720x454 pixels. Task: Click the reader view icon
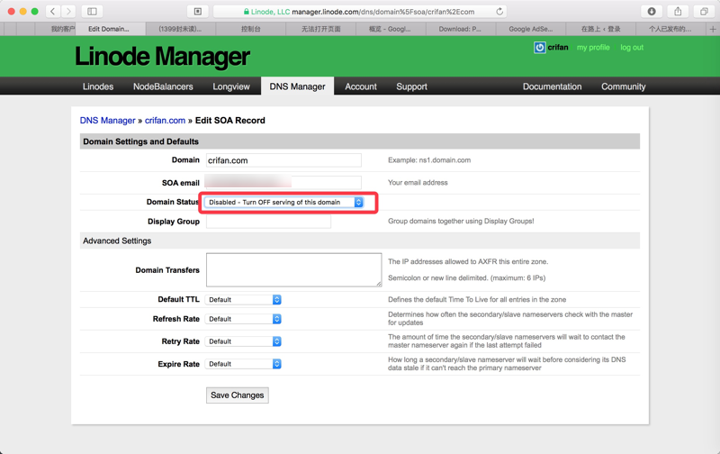197,11
